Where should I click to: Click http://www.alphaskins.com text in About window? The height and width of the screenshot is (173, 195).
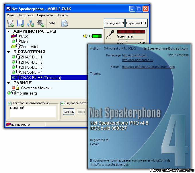[x=110, y=165]
